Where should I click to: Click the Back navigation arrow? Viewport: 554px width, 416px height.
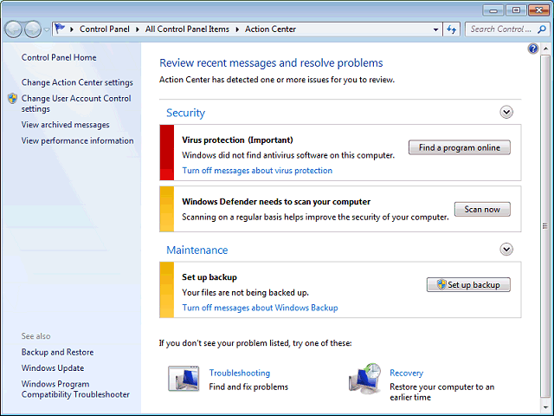point(14,29)
